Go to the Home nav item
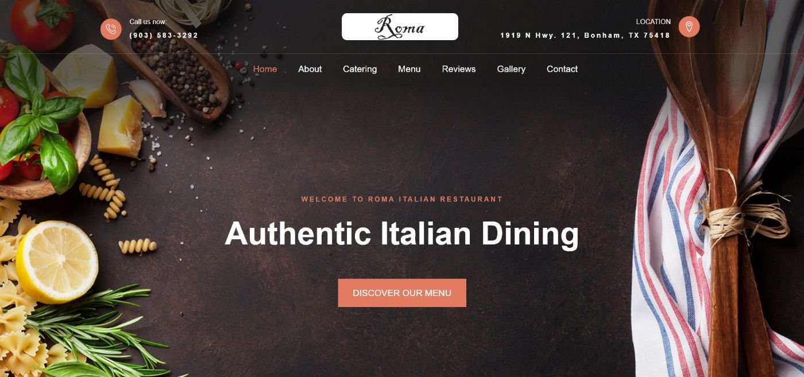This screenshot has width=804, height=377. point(265,69)
